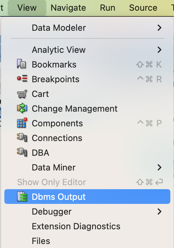This screenshot has height=248, width=174.
Task: Click the red Breakpoints icon
Action: coord(22,79)
